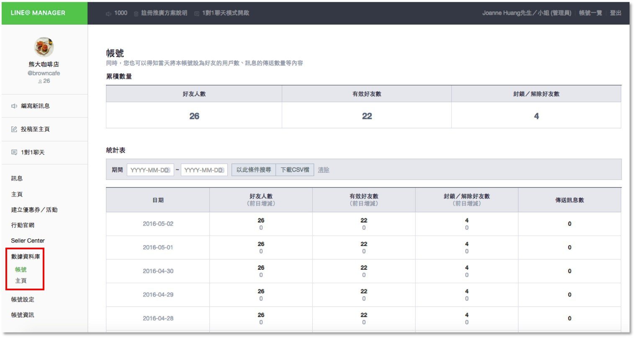Download the CSV file with 下載CSV檔
This screenshot has height=338, width=635.
click(x=295, y=170)
